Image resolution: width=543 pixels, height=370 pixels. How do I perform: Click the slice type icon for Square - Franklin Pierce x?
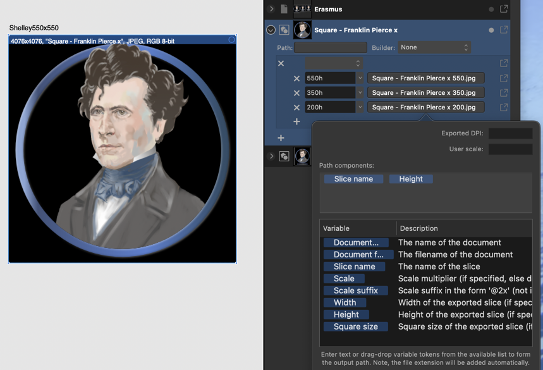tap(284, 30)
